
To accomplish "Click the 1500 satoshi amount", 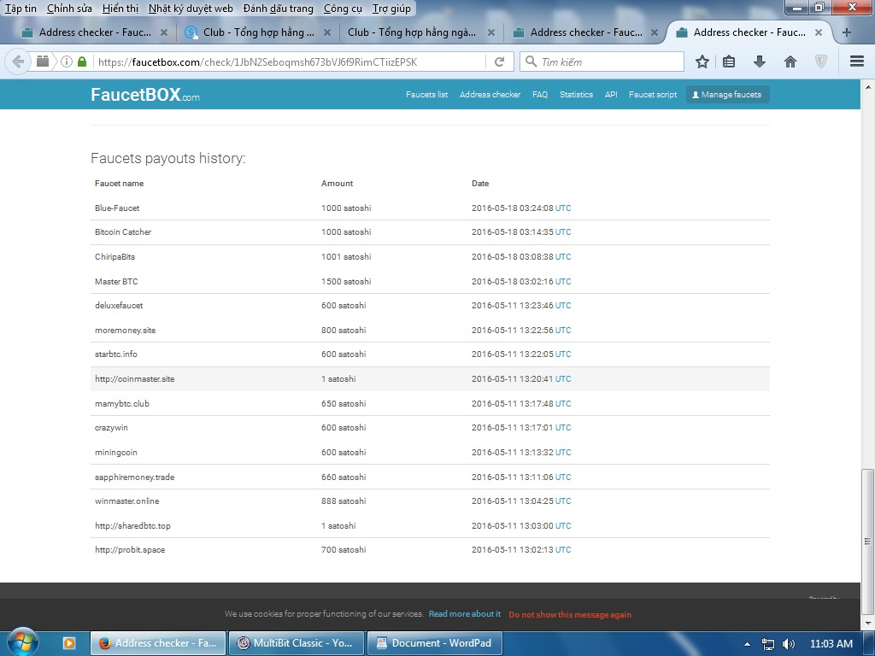I will coord(346,282).
